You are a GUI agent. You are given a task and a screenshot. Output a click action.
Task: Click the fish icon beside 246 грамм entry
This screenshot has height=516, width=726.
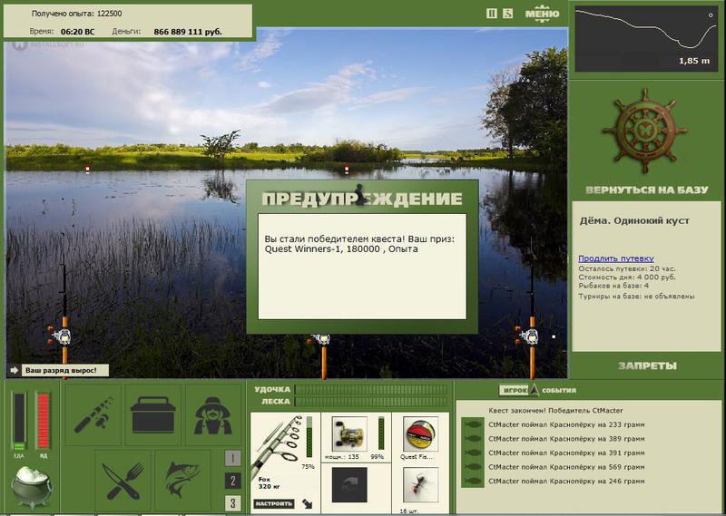click(472, 482)
